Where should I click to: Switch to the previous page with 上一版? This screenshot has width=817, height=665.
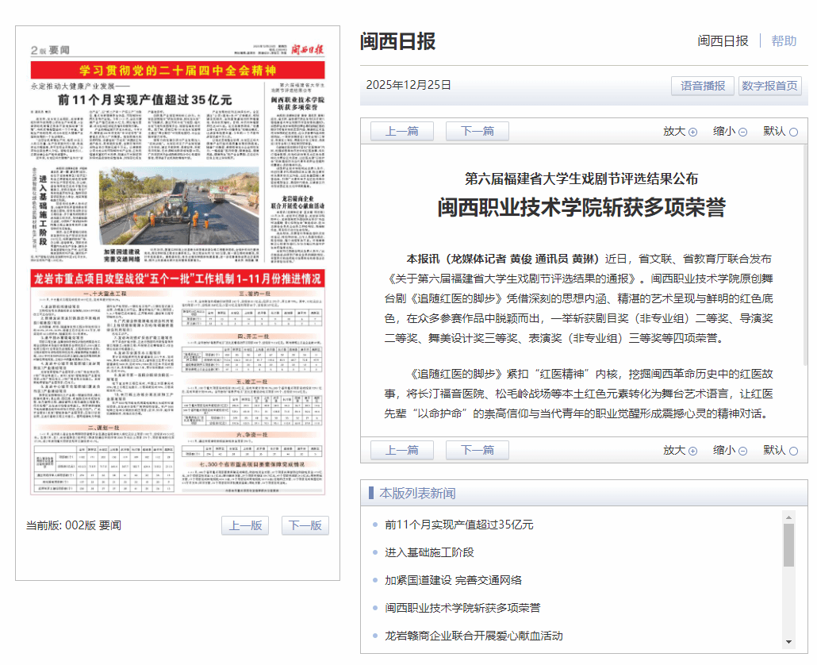pos(245,525)
